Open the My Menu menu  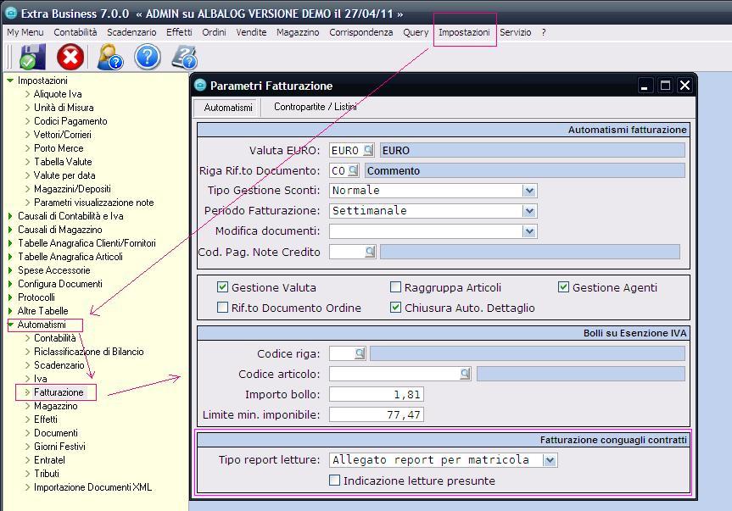[x=25, y=32]
